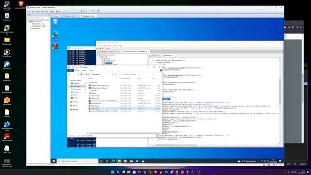Collapse the Today group in Downloads
Screen dimensions: 311x175
(88, 82)
